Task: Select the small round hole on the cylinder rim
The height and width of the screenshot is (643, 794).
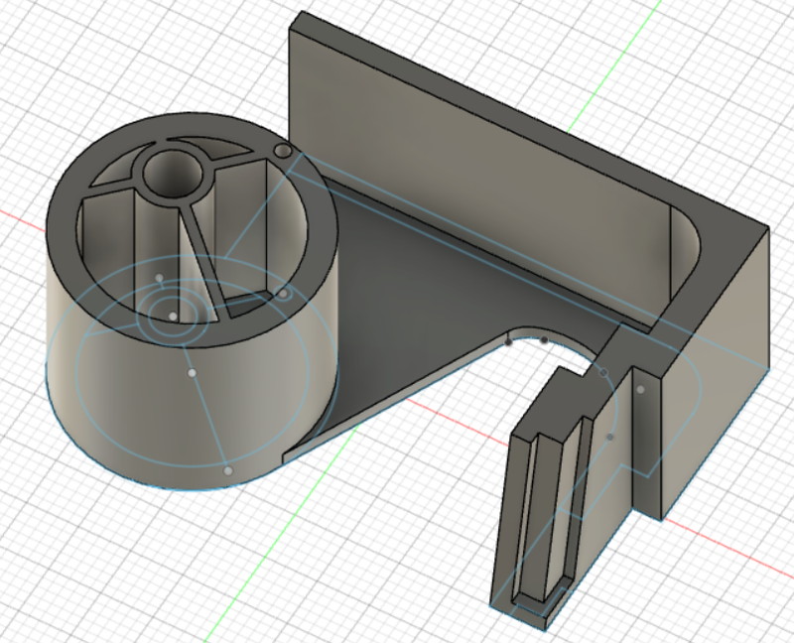Action: coord(283,151)
